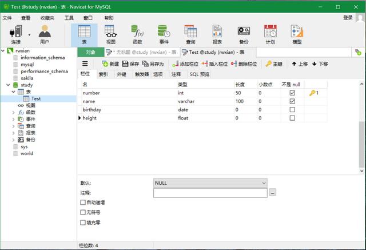
Task: Click the 备份 (Backup) toolbar icon
Action: (244, 33)
